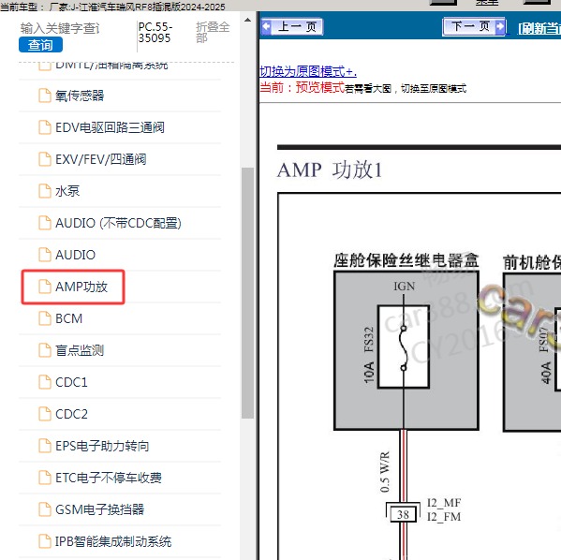Click the file icon beside IPB智能集成制动系统
The width and height of the screenshot is (561, 560).
pos(45,541)
